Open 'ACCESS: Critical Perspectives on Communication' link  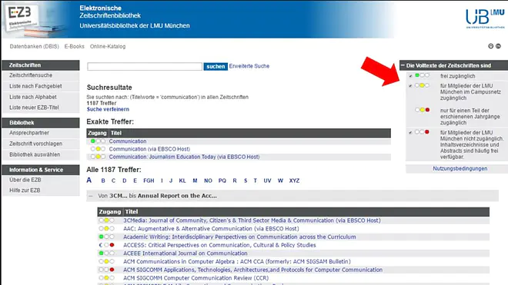(219, 245)
